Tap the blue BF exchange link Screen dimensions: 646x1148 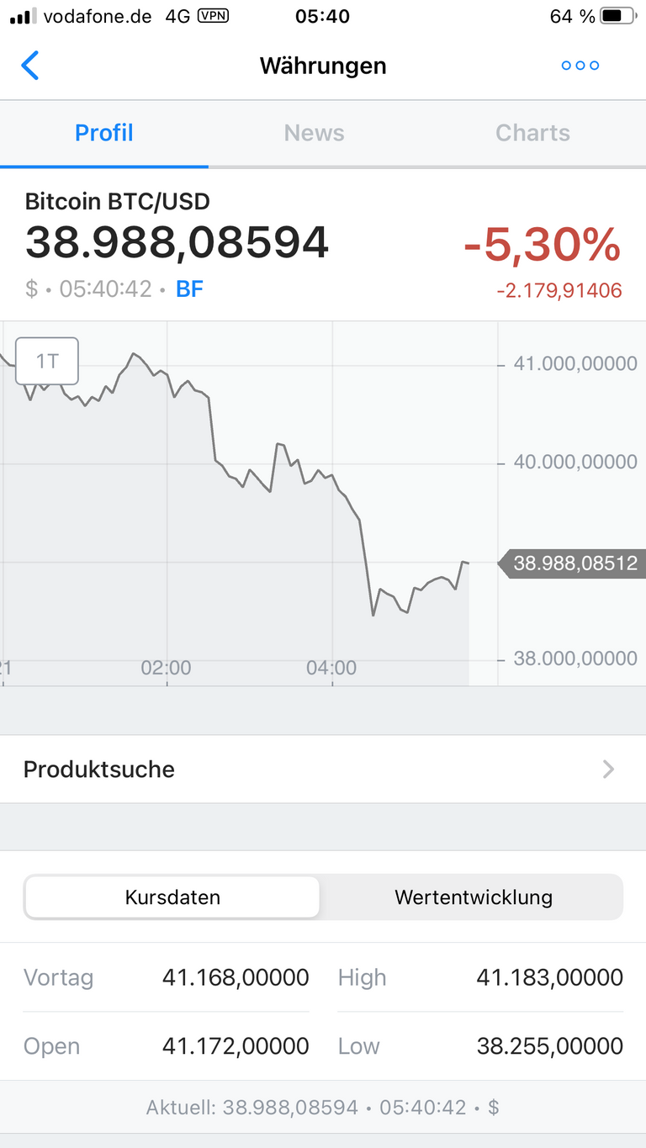point(189,289)
